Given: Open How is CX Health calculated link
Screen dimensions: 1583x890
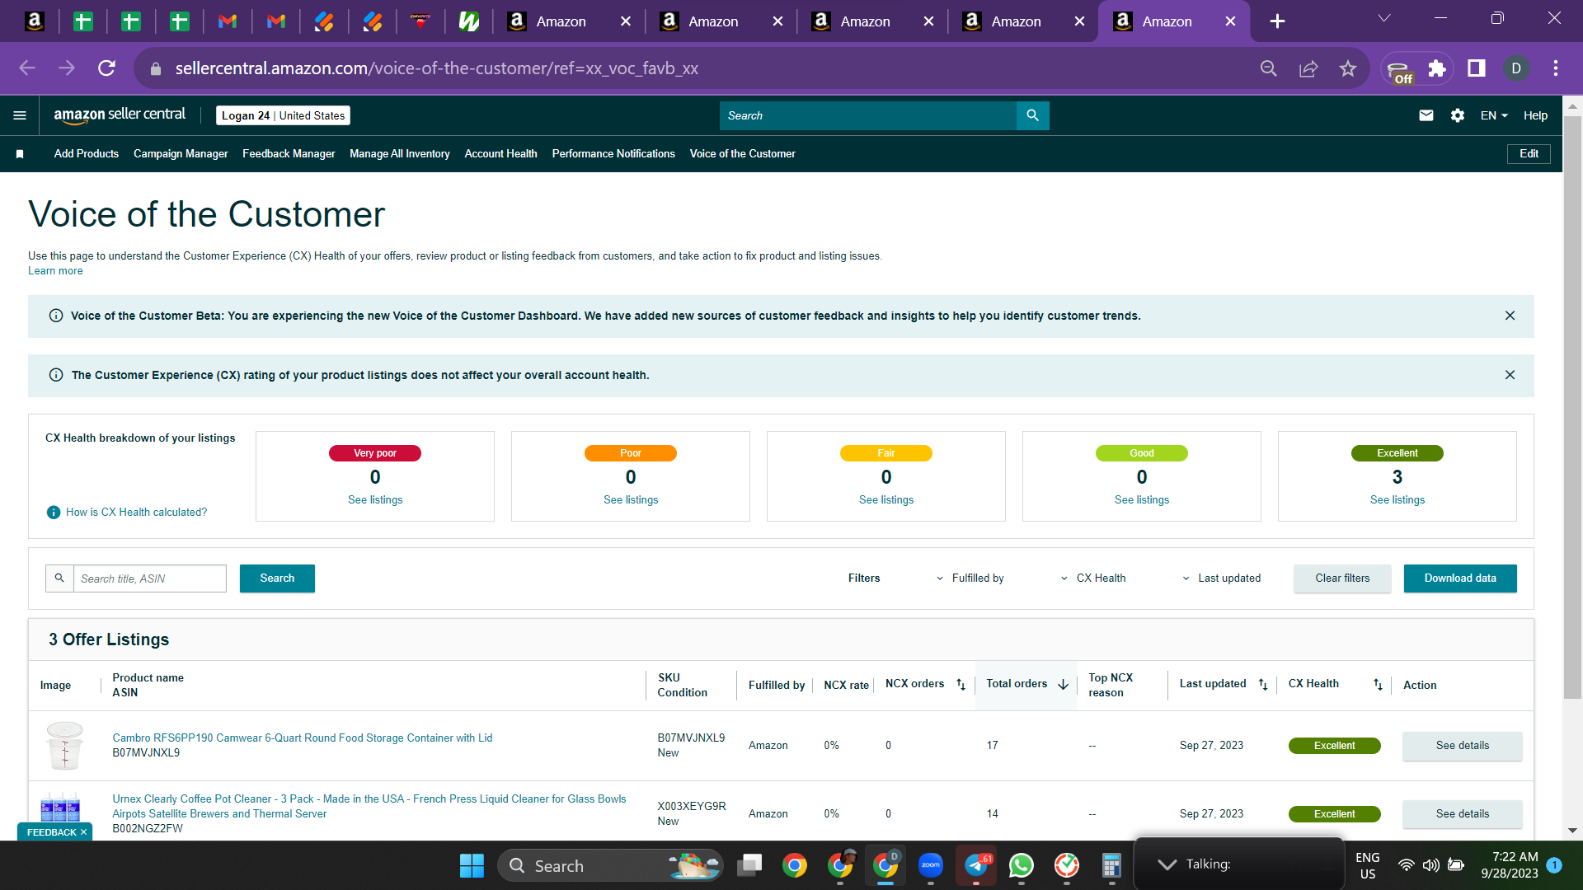Looking at the screenshot, I should pyautogui.click(x=136, y=513).
